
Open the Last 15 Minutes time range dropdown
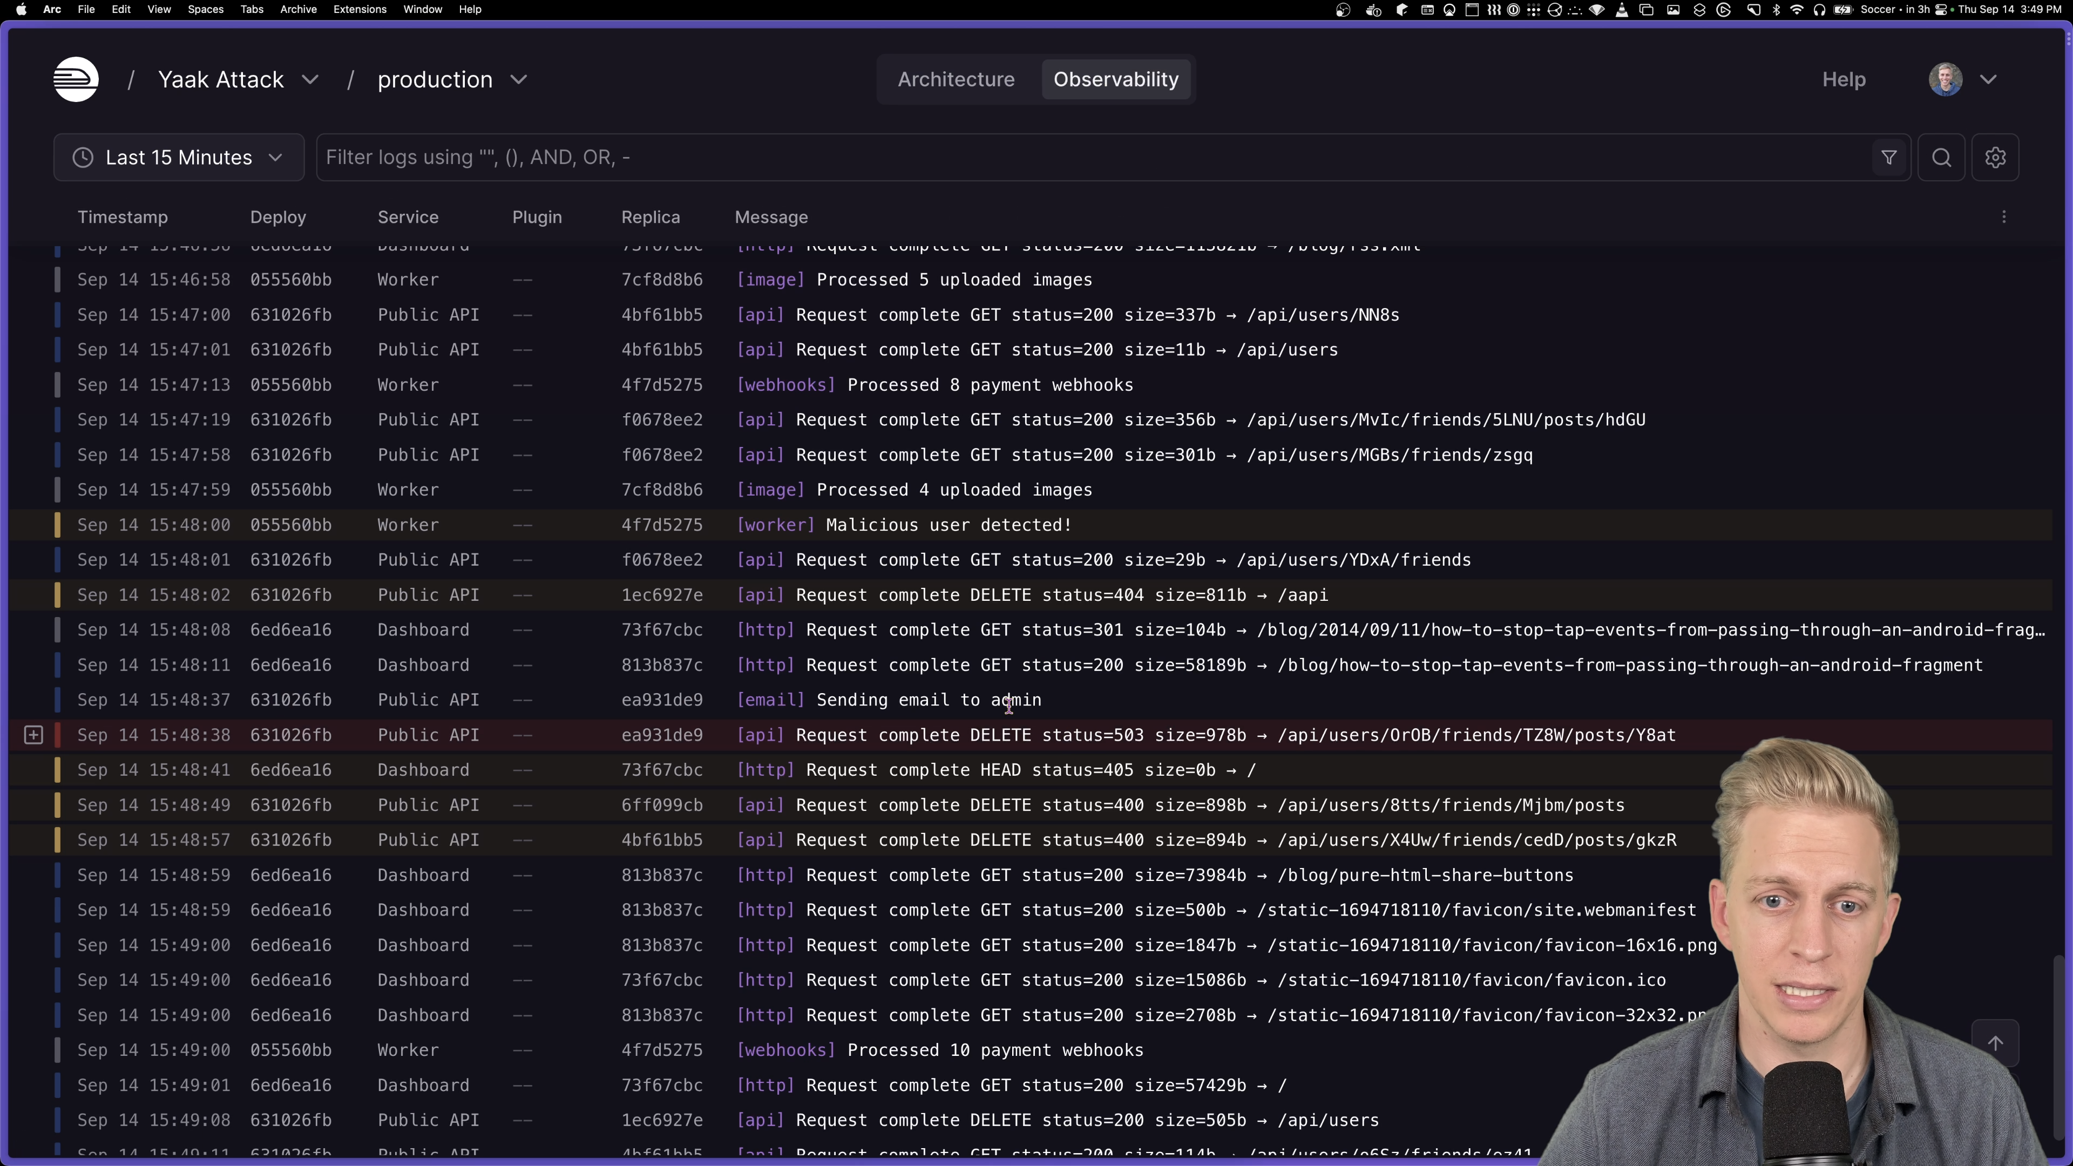pos(178,157)
